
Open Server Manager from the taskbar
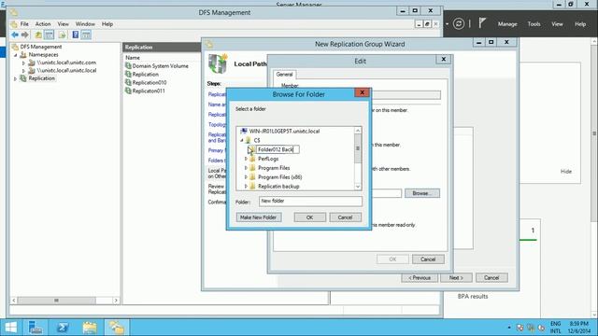click(x=36, y=328)
